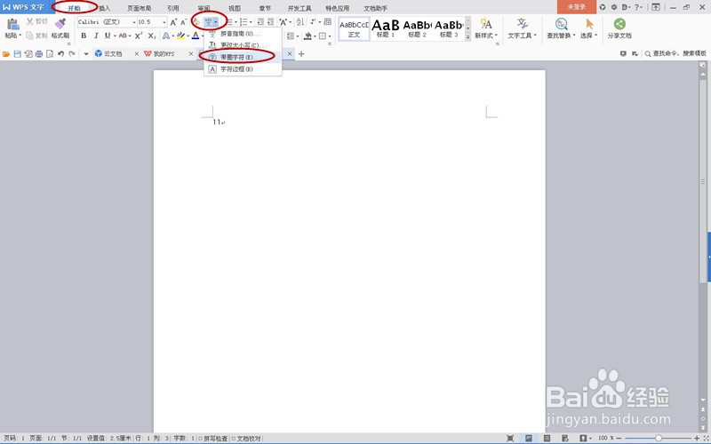Toggle italic formatting

pyautogui.click(x=96, y=36)
